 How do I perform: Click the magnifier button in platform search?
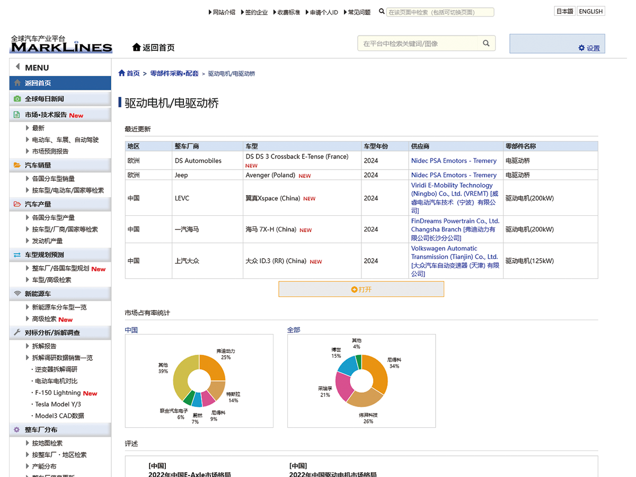coord(486,43)
